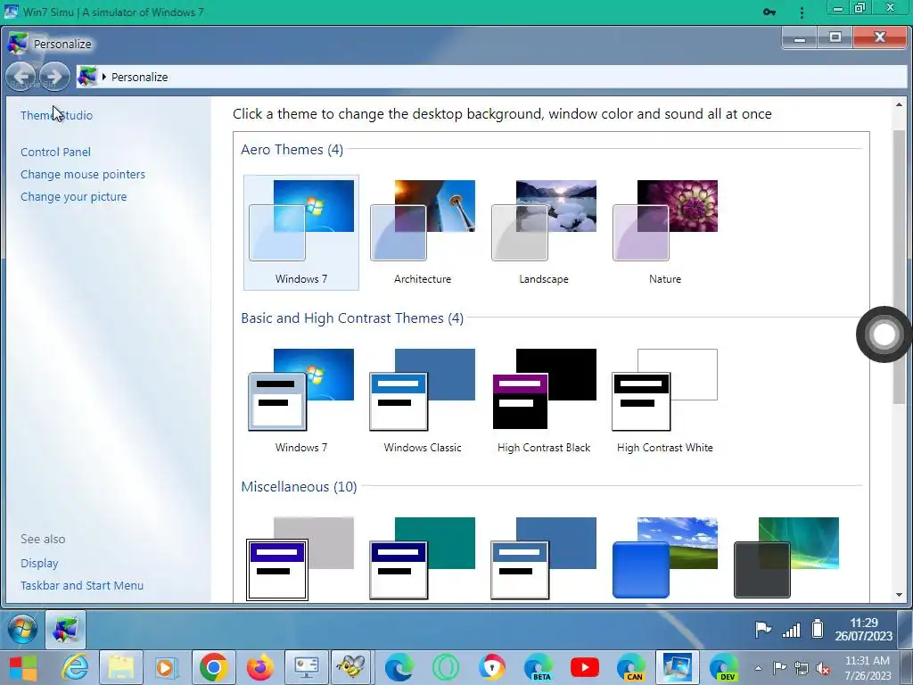Select the gray-background Miscellaneous theme

(301, 558)
